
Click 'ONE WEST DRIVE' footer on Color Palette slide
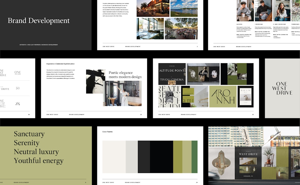pos(108,182)
